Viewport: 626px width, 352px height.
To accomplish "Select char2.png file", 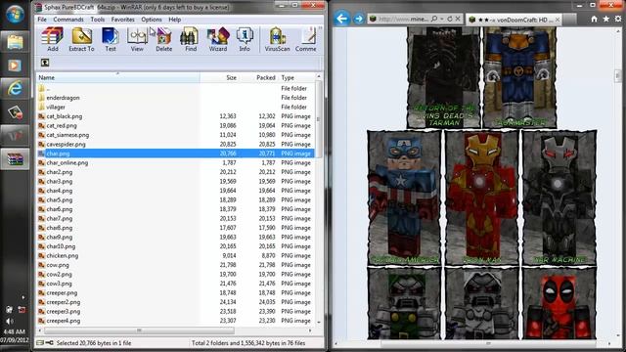I will (60, 172).
